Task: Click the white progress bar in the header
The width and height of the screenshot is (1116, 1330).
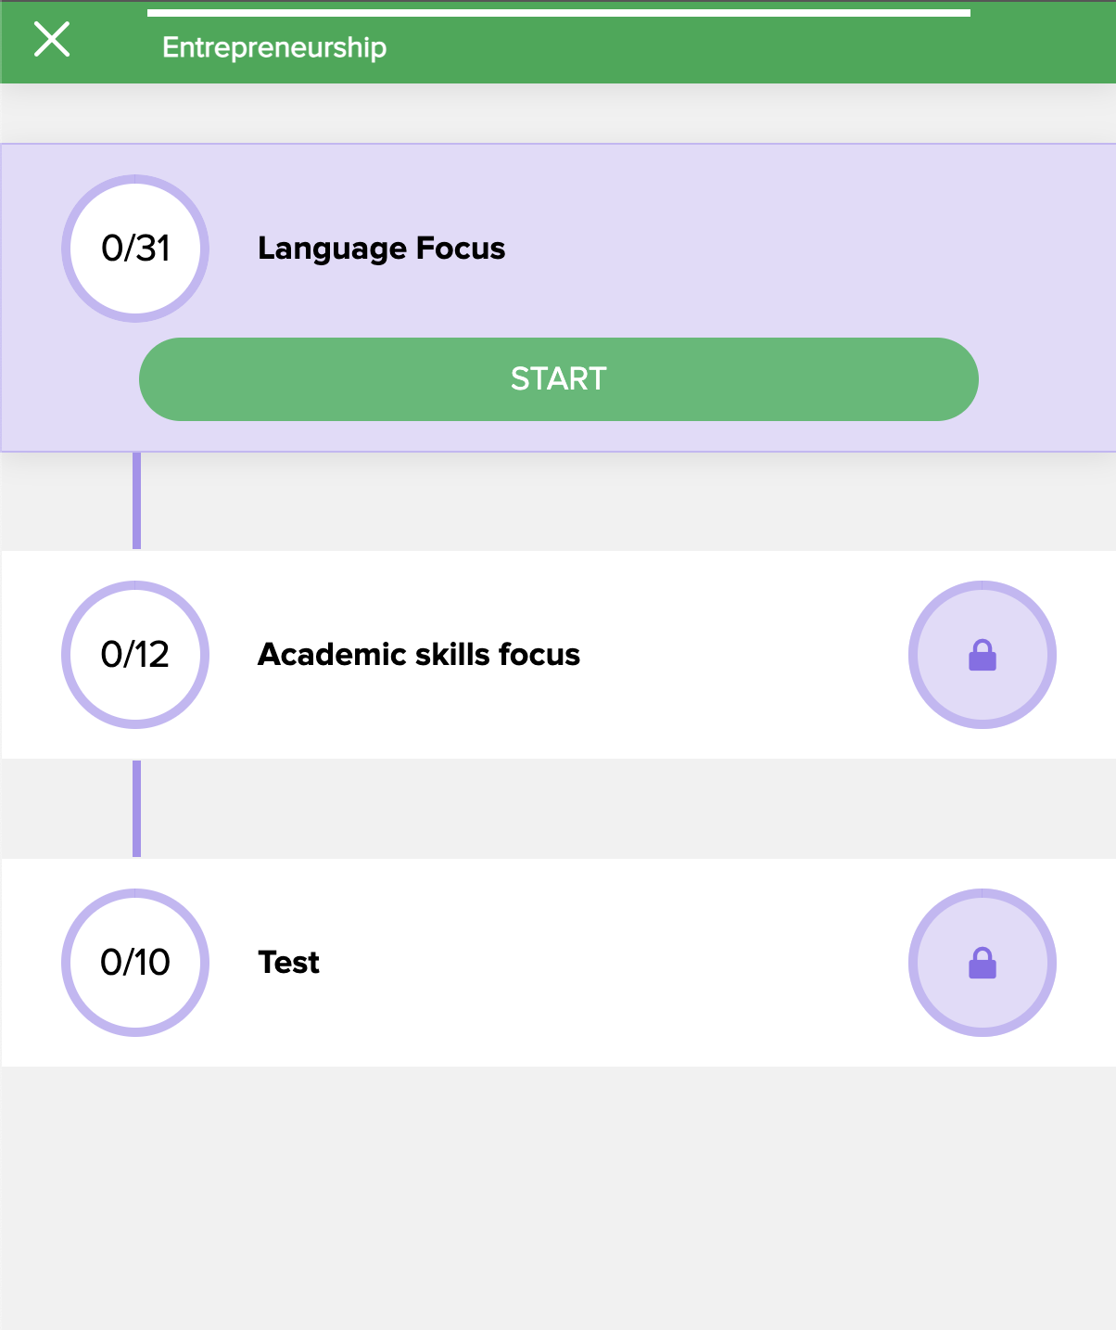Action: point(558,13)
